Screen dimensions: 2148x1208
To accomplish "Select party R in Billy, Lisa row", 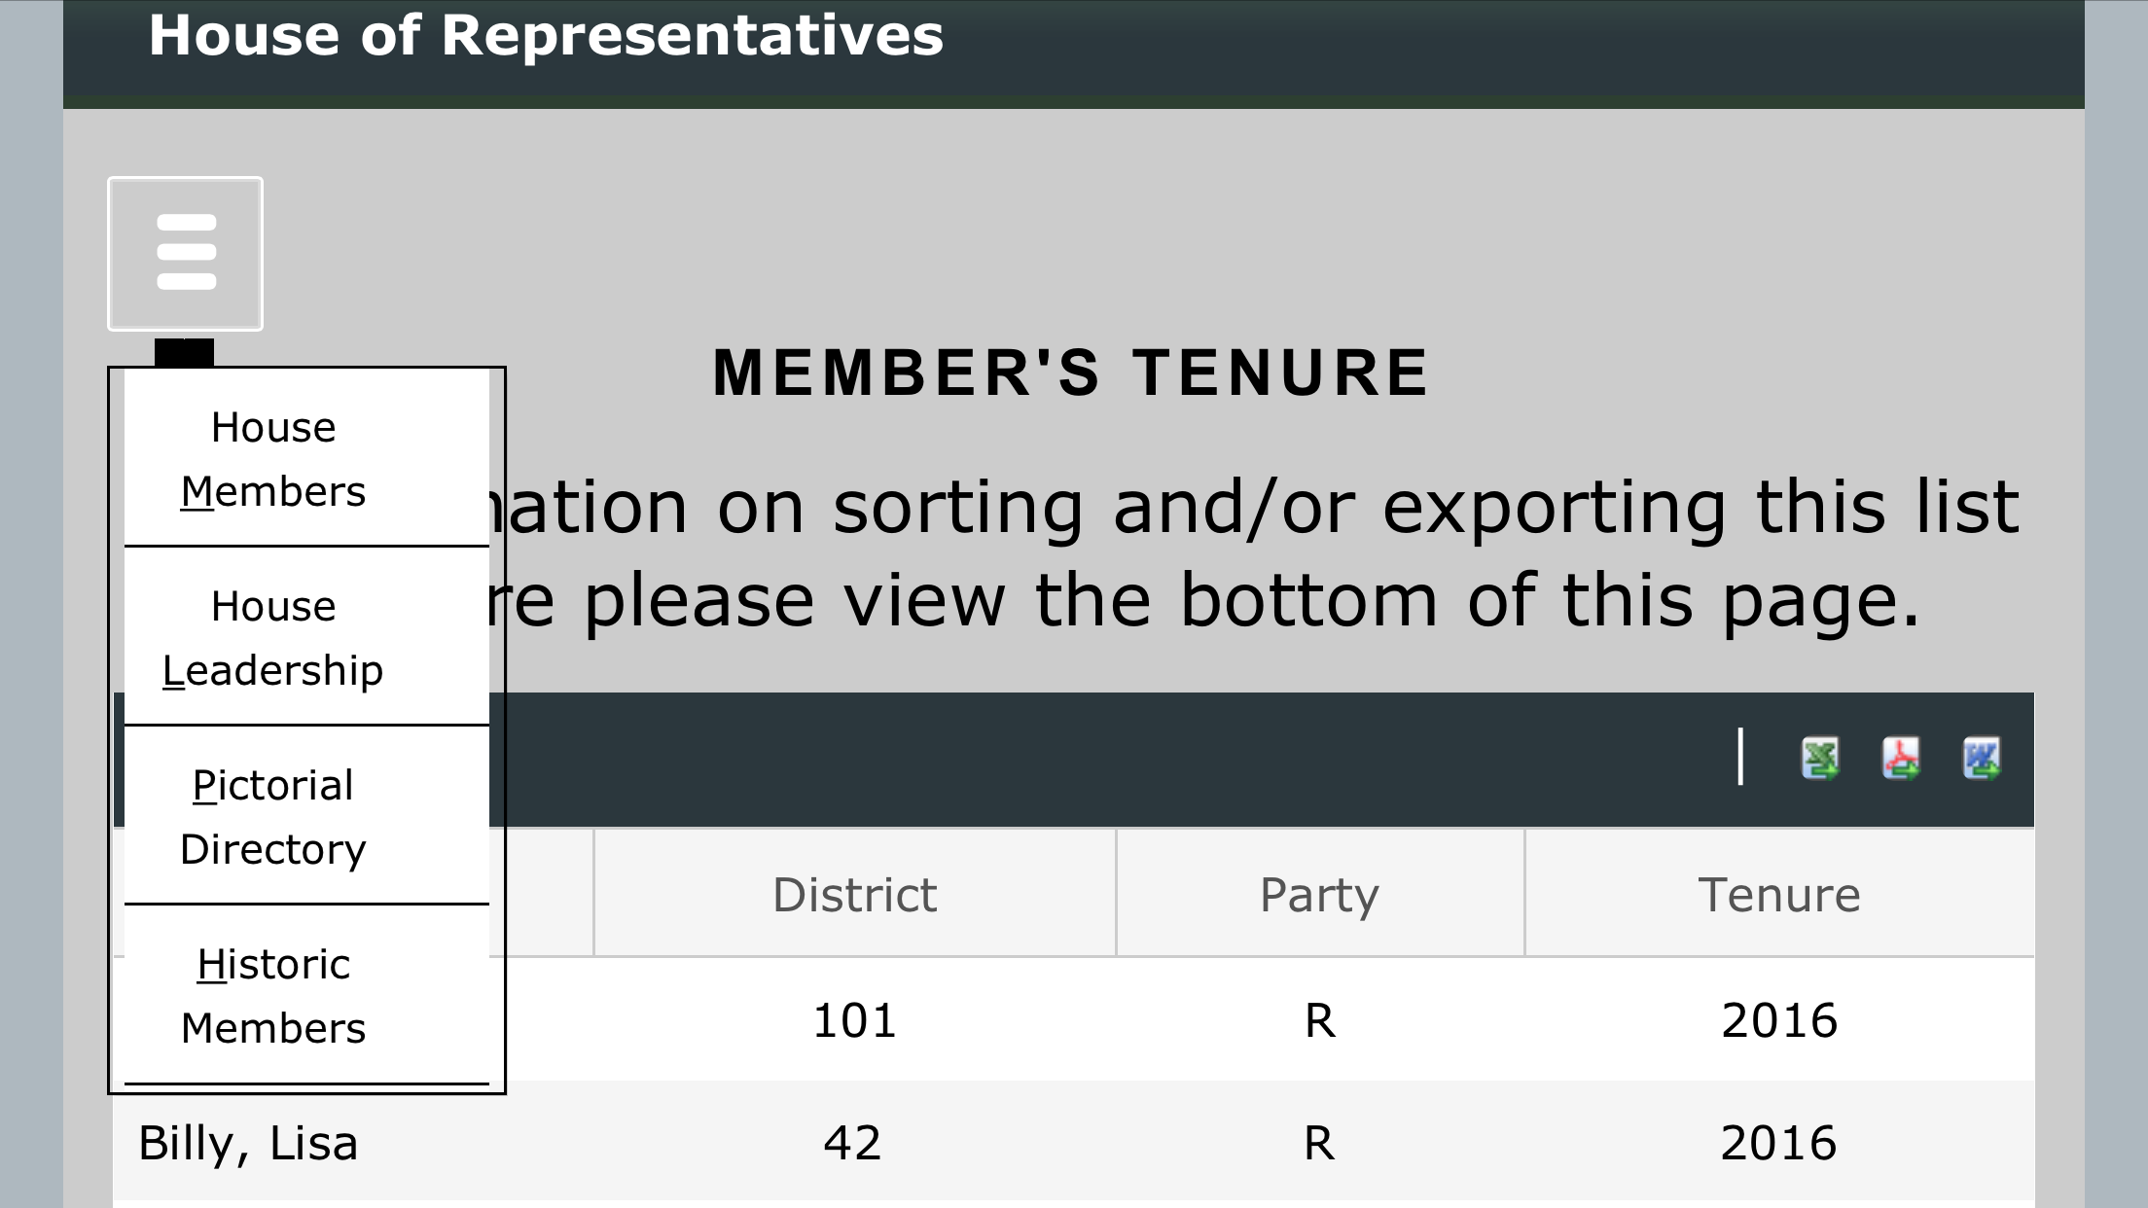I will click(1319, 1143).
